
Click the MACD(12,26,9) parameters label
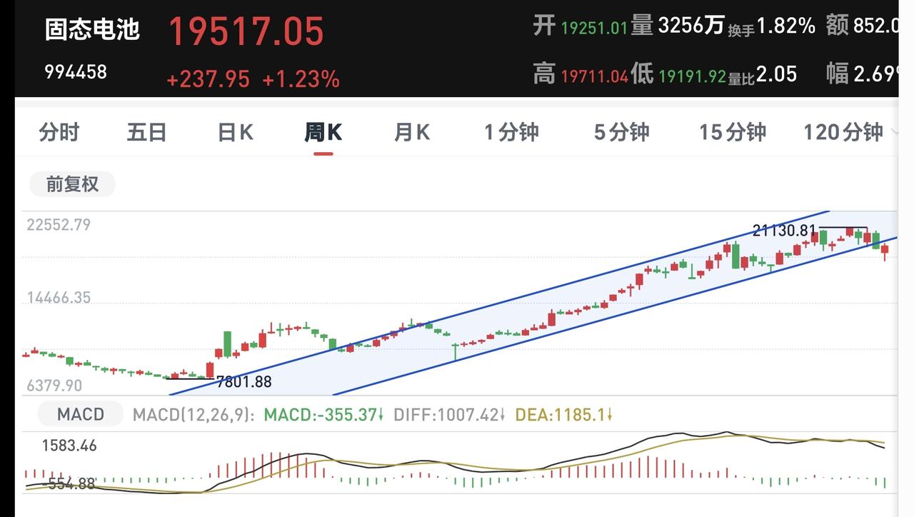(194, 414)
